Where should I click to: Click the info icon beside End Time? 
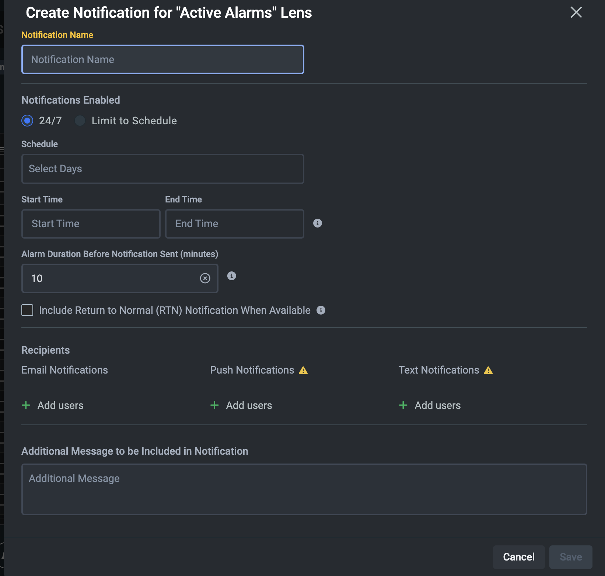click(x=317, y=223)
